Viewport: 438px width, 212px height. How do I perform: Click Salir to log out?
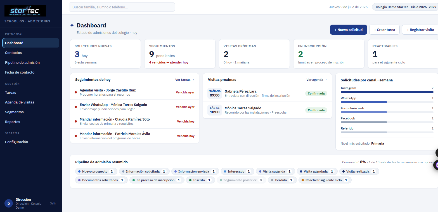pos(53,203)
